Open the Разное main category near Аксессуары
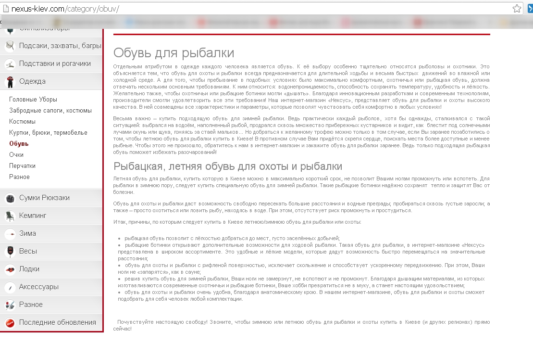 point(31,305)
